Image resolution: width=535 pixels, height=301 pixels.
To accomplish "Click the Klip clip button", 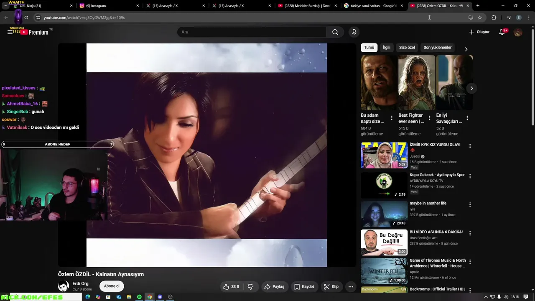I will 331,286.
